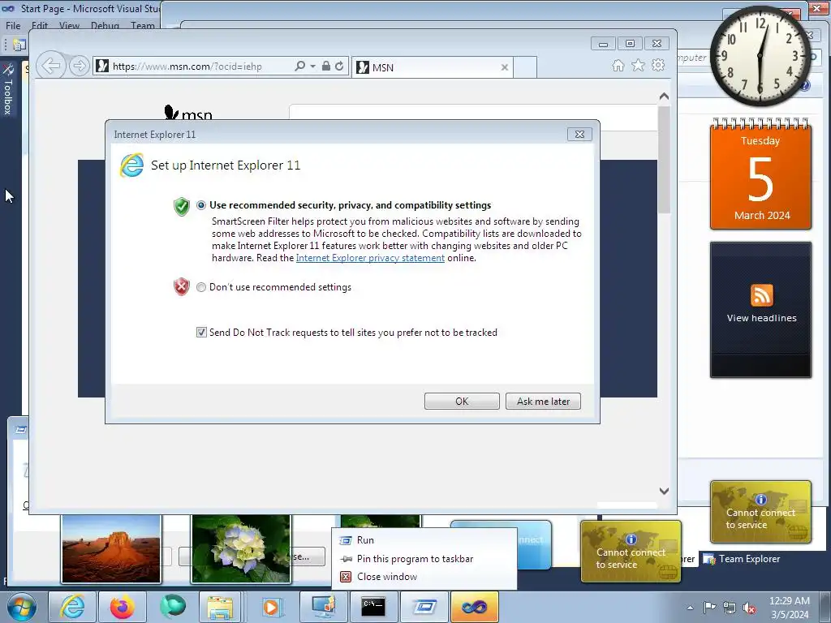Click the Visual Studio taskbar icon
The width and height of the screenshot is (831, 623).
474,607
